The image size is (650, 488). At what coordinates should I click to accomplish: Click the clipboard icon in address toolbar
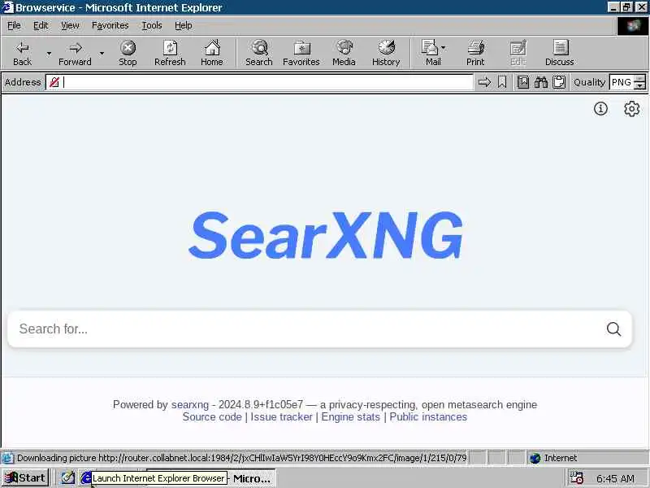[559, 82]
